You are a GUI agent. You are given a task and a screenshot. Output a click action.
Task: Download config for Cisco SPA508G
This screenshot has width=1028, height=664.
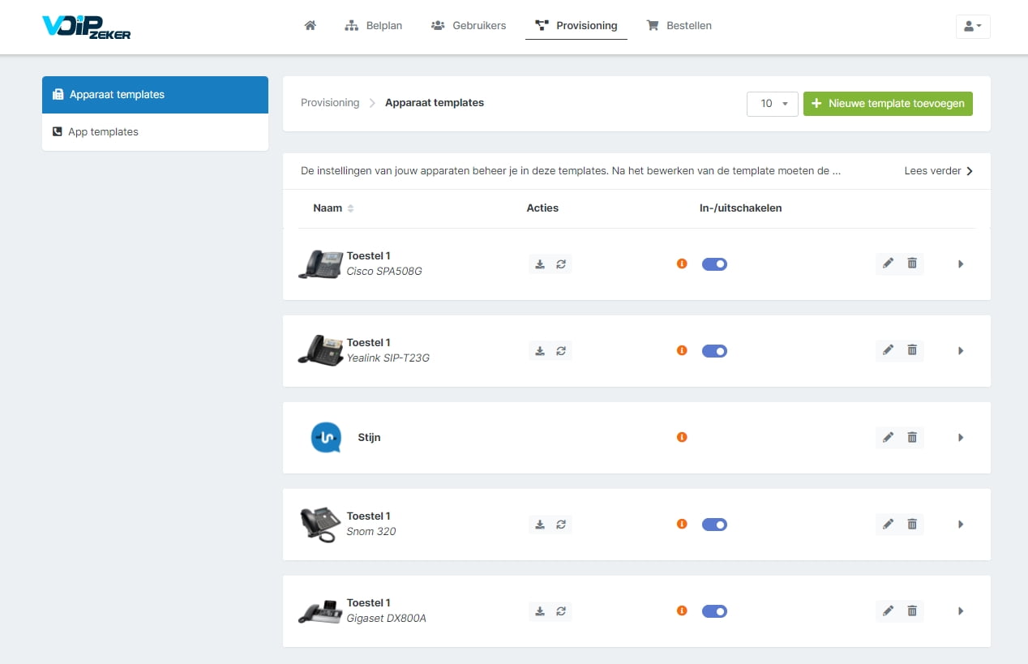[540, 264]
